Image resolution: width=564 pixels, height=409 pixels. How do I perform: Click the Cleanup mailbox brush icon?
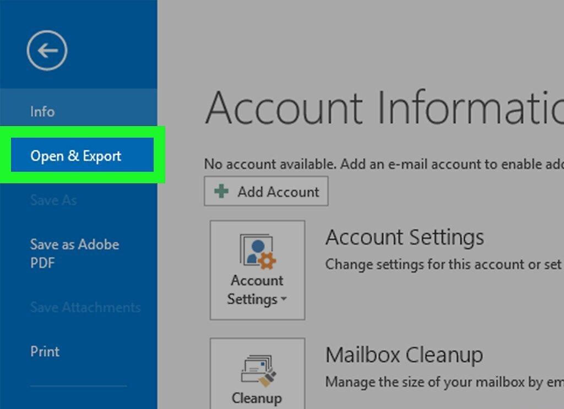(258, 371)
